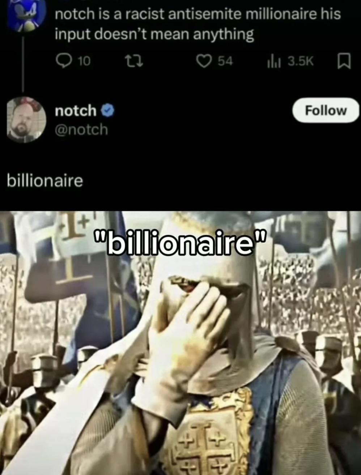Click the 54 likes count
This screenshot has width=361, height=475.
point(225,61)
